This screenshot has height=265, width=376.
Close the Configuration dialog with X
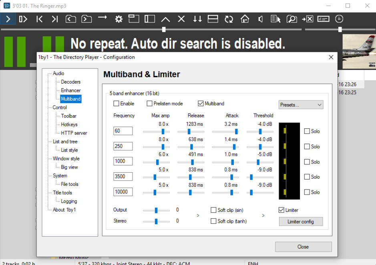click(x=331, y=57)
